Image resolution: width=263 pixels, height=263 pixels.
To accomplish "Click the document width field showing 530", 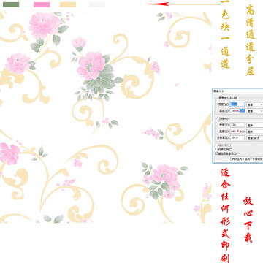I will click(x=237, y=125).
